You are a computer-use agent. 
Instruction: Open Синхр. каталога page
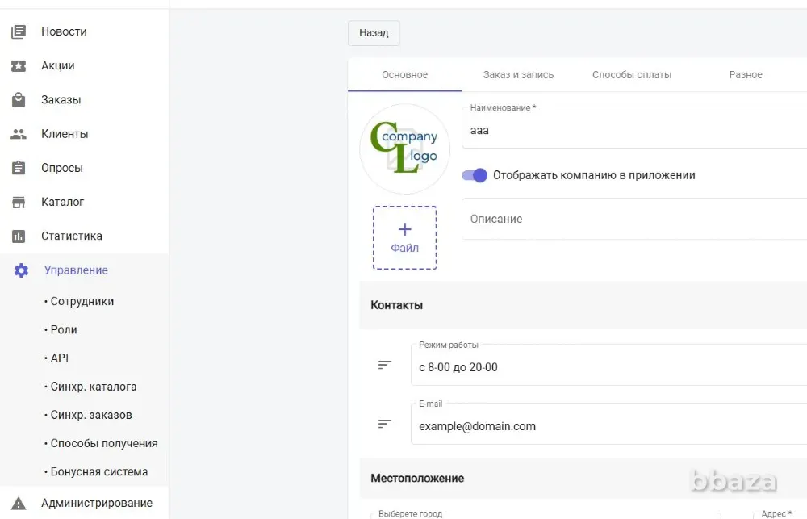[94, 387]
